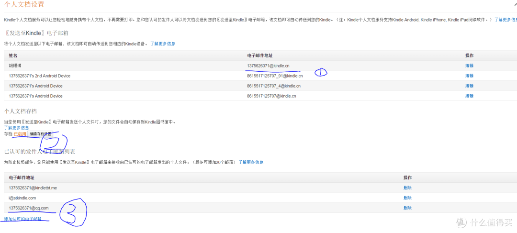This screenshot has width=517, height=233.
Task: Select approved address 1375626371@kindletbt.me
Action: tap(33, 188)
